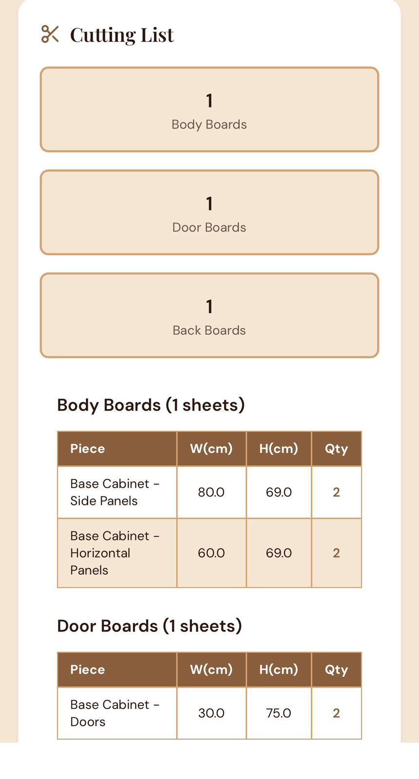Open the Back Boards summary card
The height and width of the screenshot is (779, 419).
[x=209, y=315]
